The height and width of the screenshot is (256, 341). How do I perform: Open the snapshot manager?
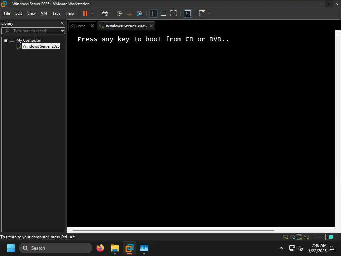point(139,13)
